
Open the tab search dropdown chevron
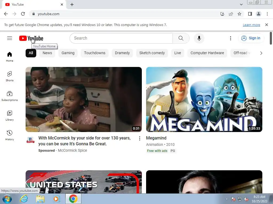(x=241, y=5)
